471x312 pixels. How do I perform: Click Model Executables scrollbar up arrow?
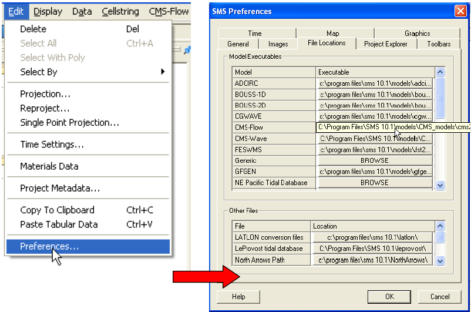(440, 72)
